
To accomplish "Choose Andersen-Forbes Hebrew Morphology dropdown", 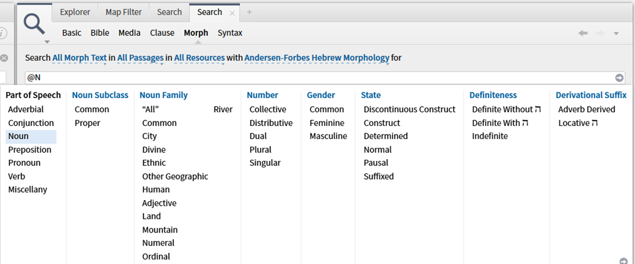I will (x=317, y=58).
